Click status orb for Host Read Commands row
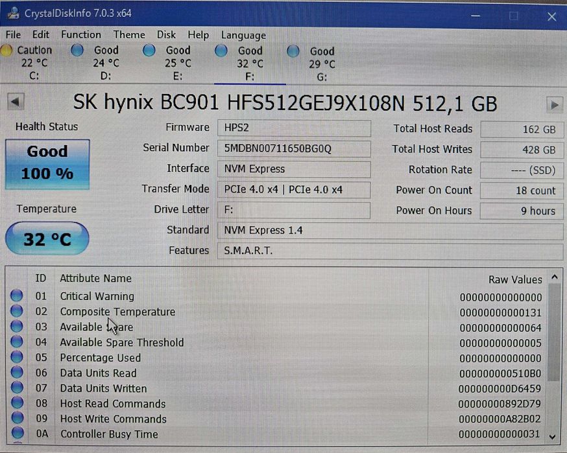The width and height of the screenshot is (567, 453). (17, 402)
